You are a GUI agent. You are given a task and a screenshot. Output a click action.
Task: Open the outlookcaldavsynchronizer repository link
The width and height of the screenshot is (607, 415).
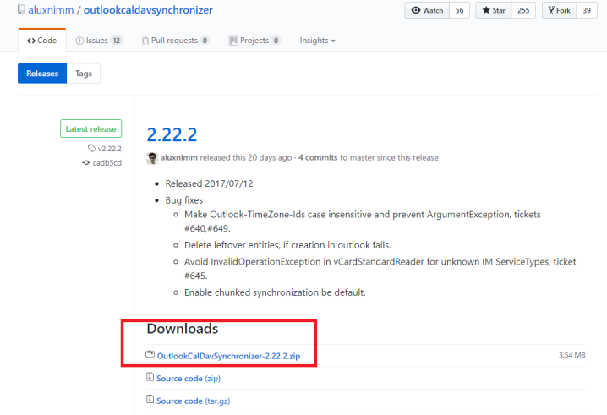(x=148, y=10)
